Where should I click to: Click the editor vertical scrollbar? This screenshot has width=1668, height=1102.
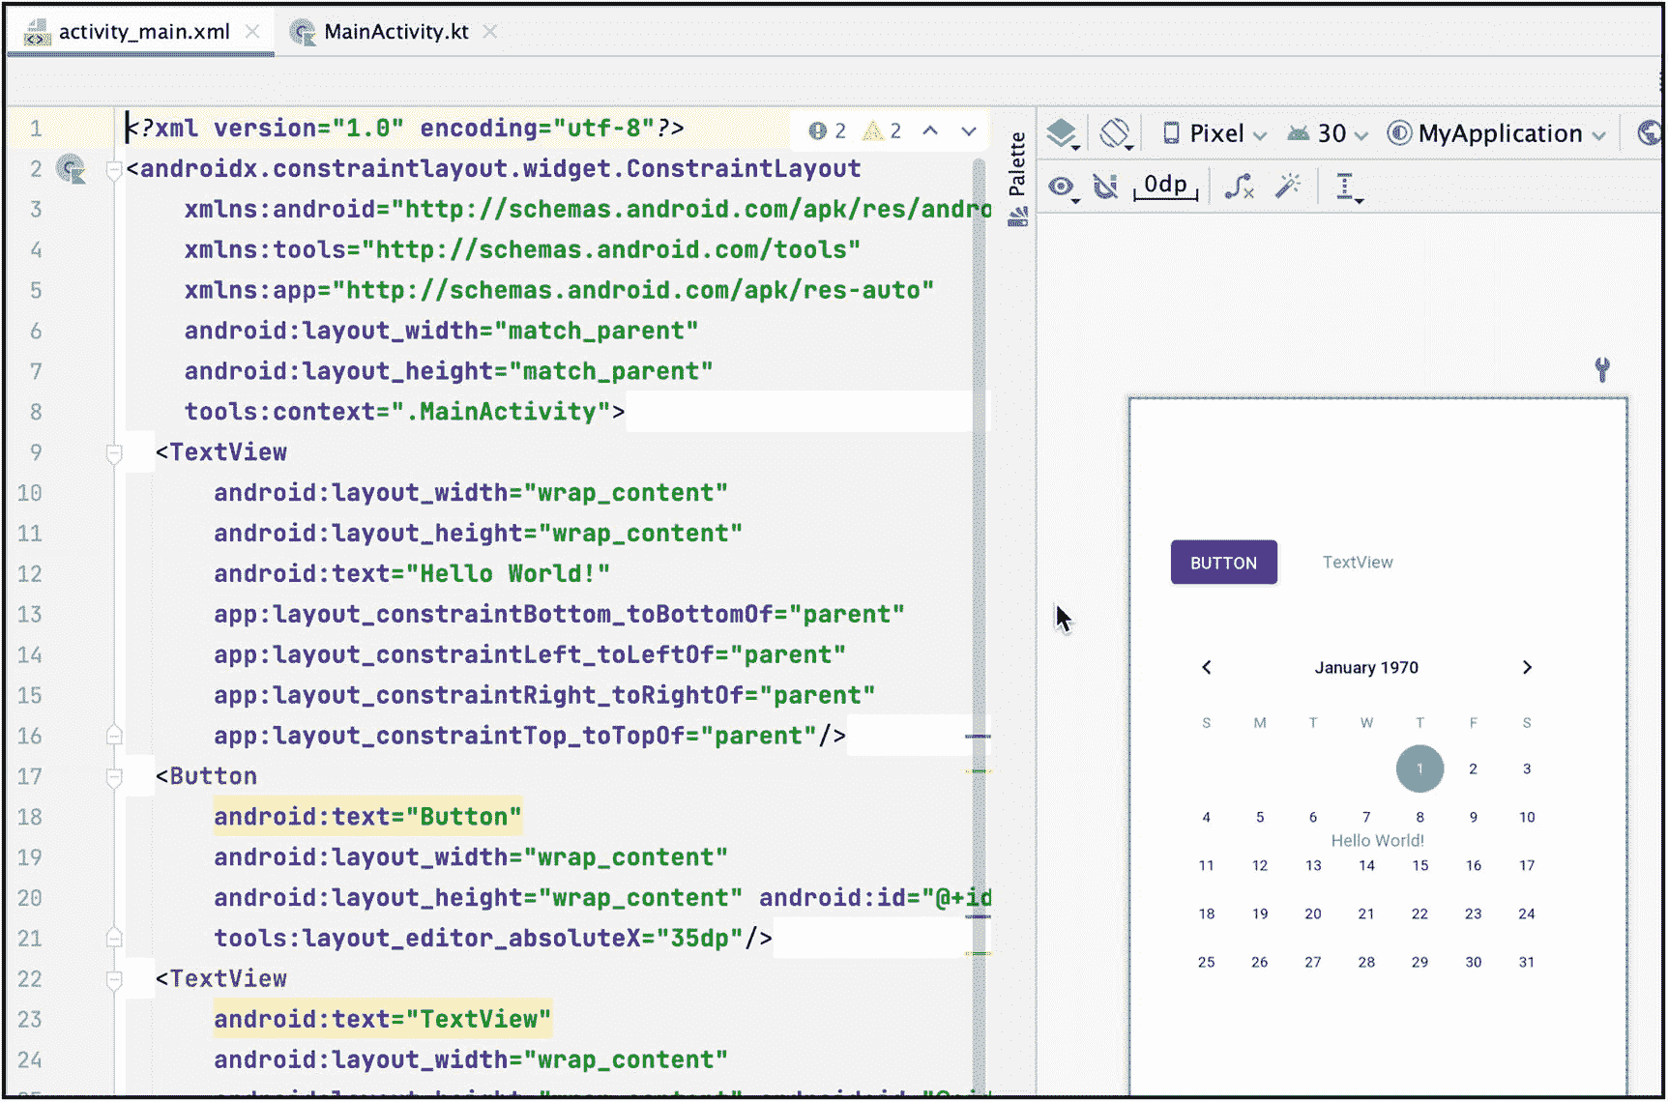tap(979, 619)
